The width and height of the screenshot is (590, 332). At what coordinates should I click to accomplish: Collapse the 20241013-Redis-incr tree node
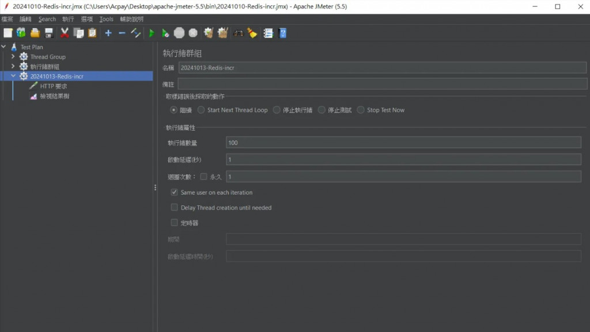13,76
